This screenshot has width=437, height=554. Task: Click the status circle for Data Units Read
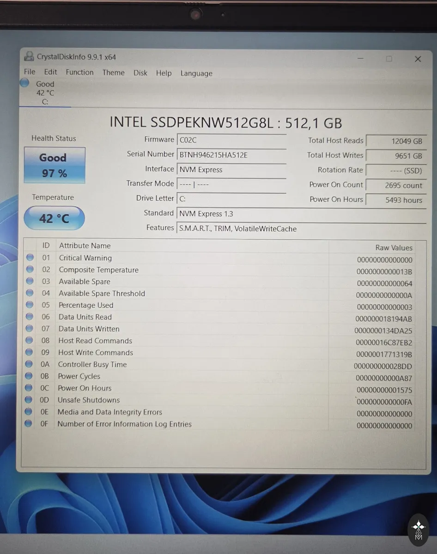tap(30, 317)
